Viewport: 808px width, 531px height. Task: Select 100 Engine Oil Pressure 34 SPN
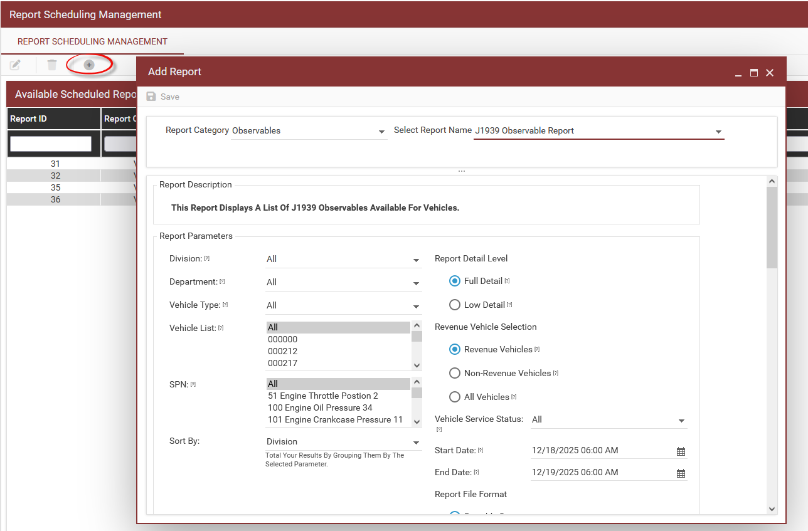click(x=320, y=407)
